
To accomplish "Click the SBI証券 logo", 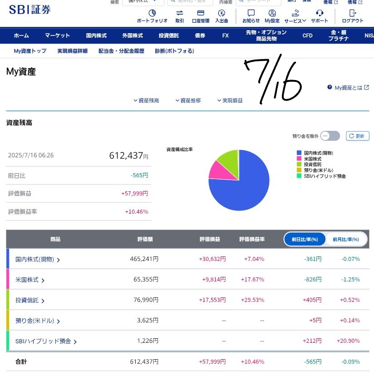I will click(30, 10).
